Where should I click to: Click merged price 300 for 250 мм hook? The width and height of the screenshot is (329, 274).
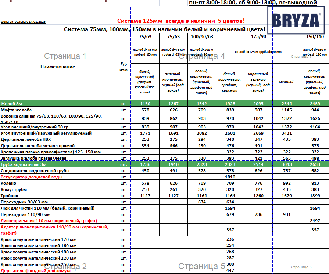tap(230, 264)
